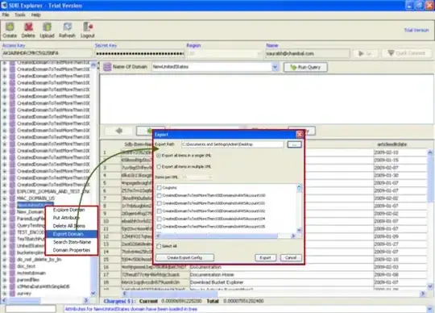Viewport: 435px width, 313px height.
Task: Tick the Select All checkbox
Action: click(159, 246)
